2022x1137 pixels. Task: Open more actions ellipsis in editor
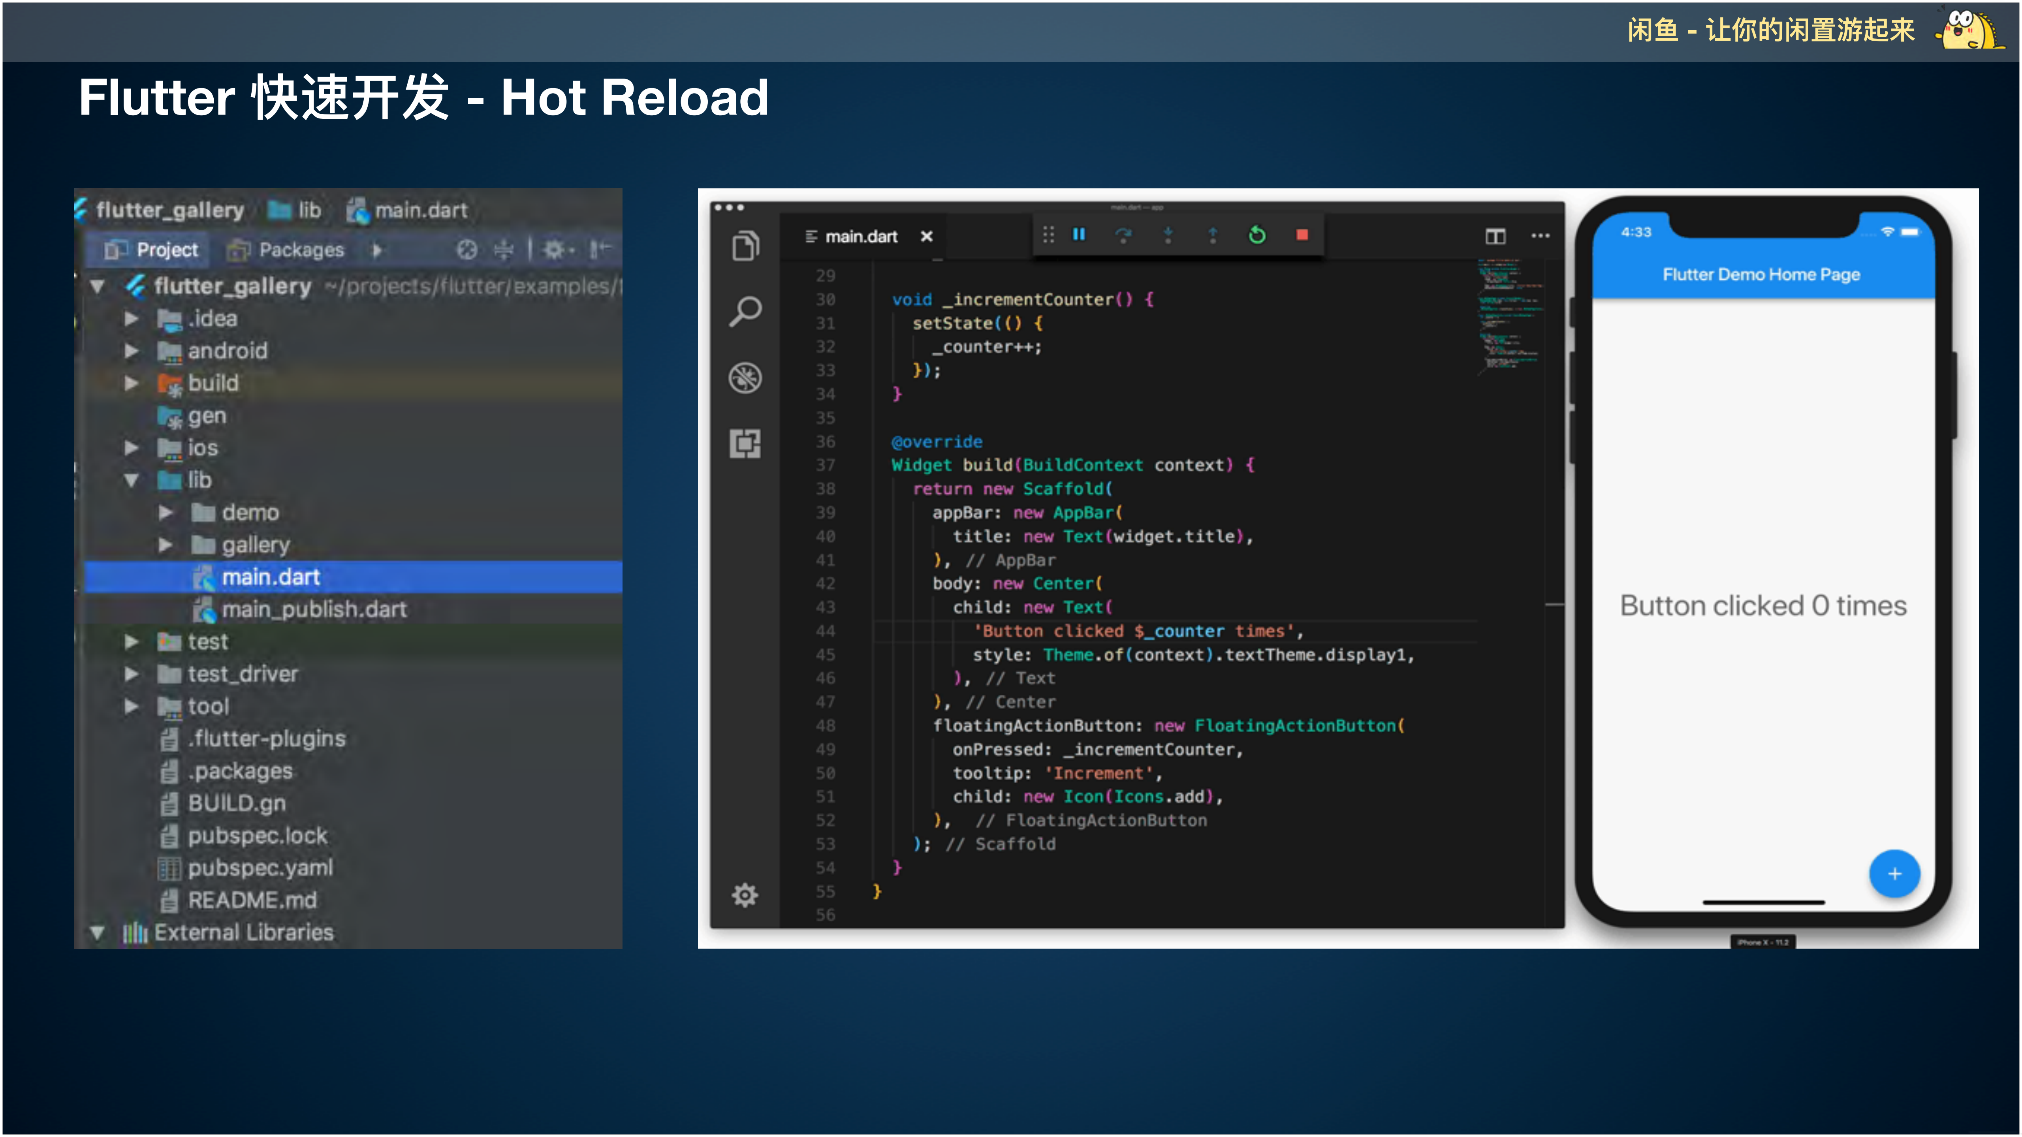pyautogui.click(x=1540, y=236)
